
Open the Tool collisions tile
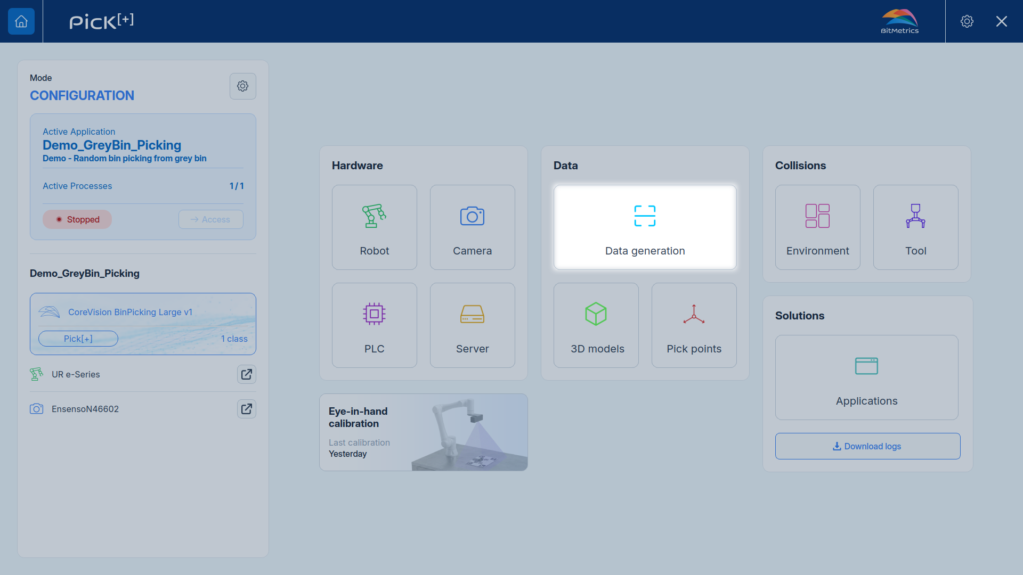[x=916, y=227]
